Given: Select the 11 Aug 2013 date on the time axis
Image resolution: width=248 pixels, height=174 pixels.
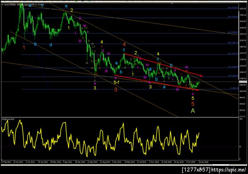Looking at the screenshot, I should click(105, 162).
